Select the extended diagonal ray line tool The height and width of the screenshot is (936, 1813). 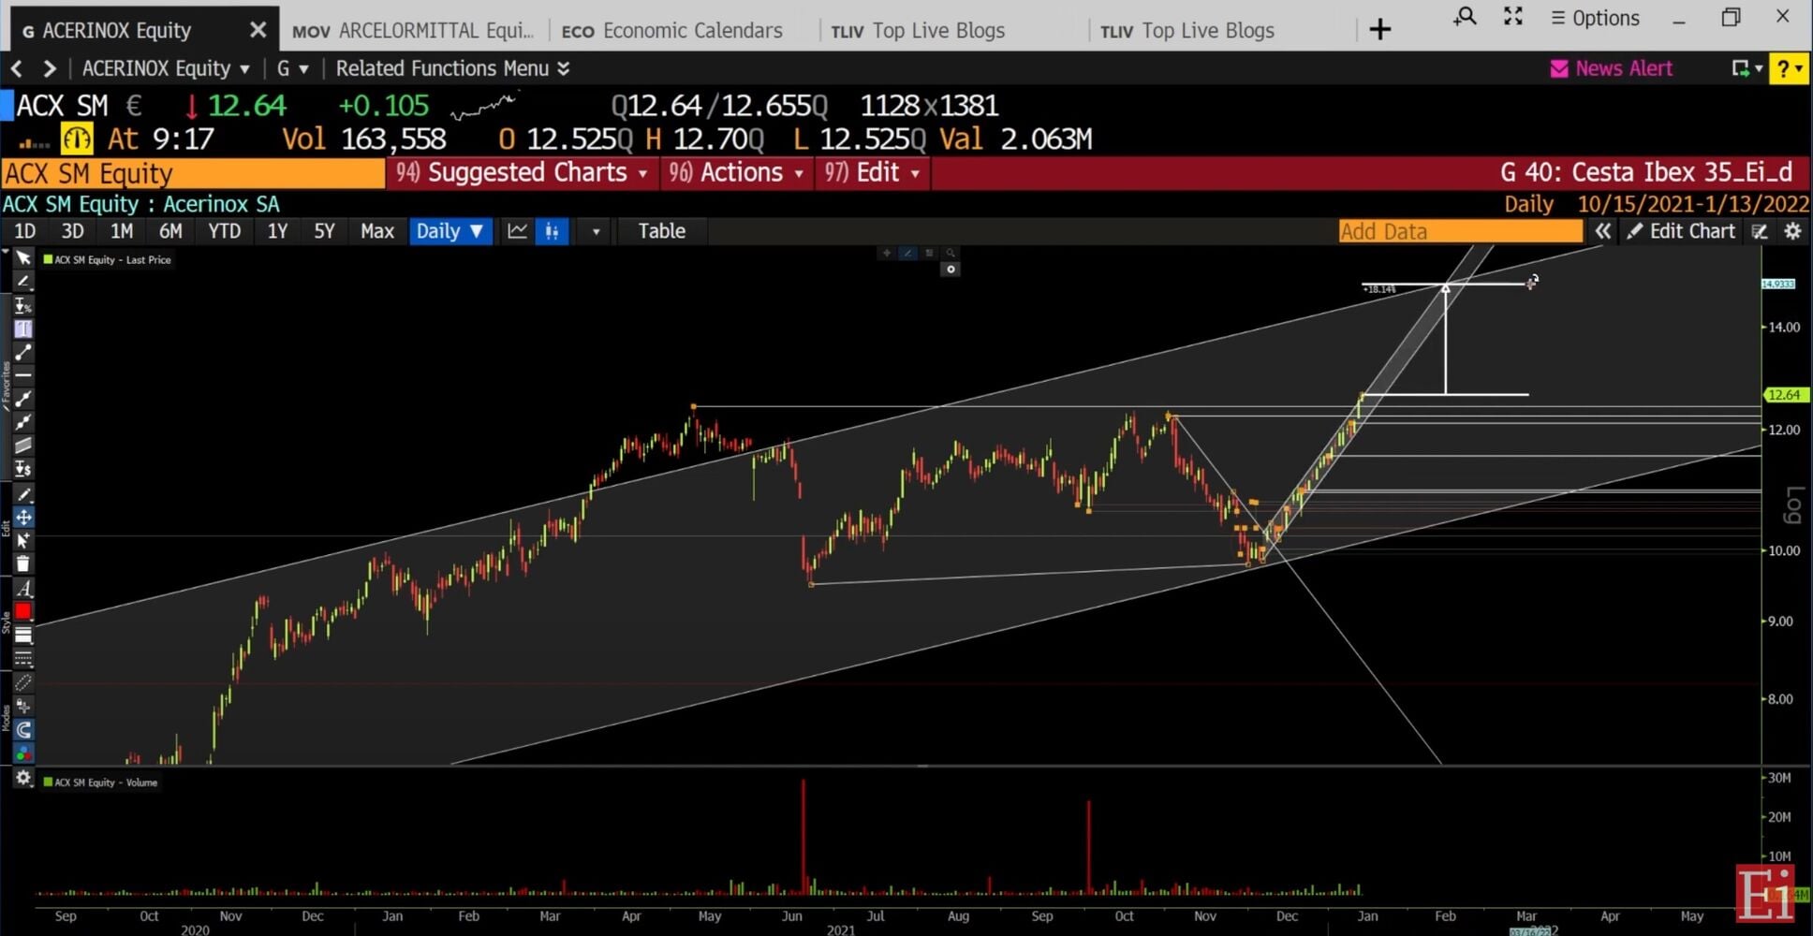[23, 422]
